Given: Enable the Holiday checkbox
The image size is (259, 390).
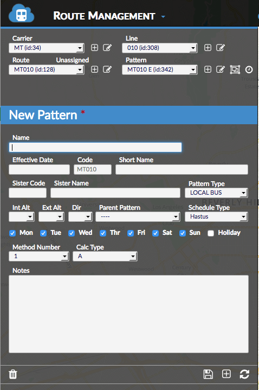Looking at the screenshot, I should point(211,233).
